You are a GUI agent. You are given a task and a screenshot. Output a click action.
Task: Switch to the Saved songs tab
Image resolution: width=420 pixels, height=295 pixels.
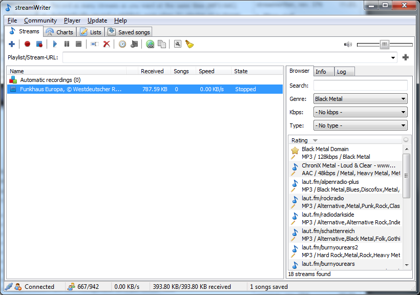point(129,32)
